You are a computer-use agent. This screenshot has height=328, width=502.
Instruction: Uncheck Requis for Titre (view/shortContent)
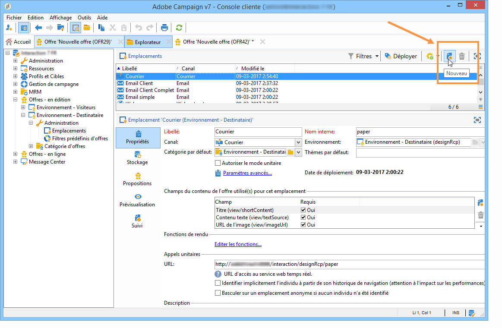(303, 210)
